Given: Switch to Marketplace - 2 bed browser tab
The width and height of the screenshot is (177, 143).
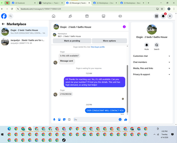Looking at the screenshot, I should click(105, 3).
